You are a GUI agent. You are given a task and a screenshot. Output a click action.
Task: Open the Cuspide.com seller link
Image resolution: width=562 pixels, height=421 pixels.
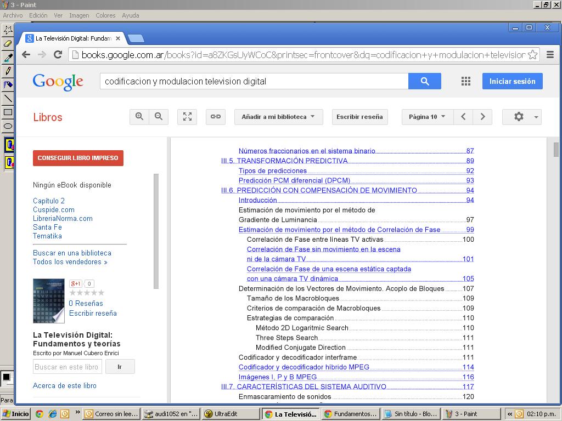point(54,210)
